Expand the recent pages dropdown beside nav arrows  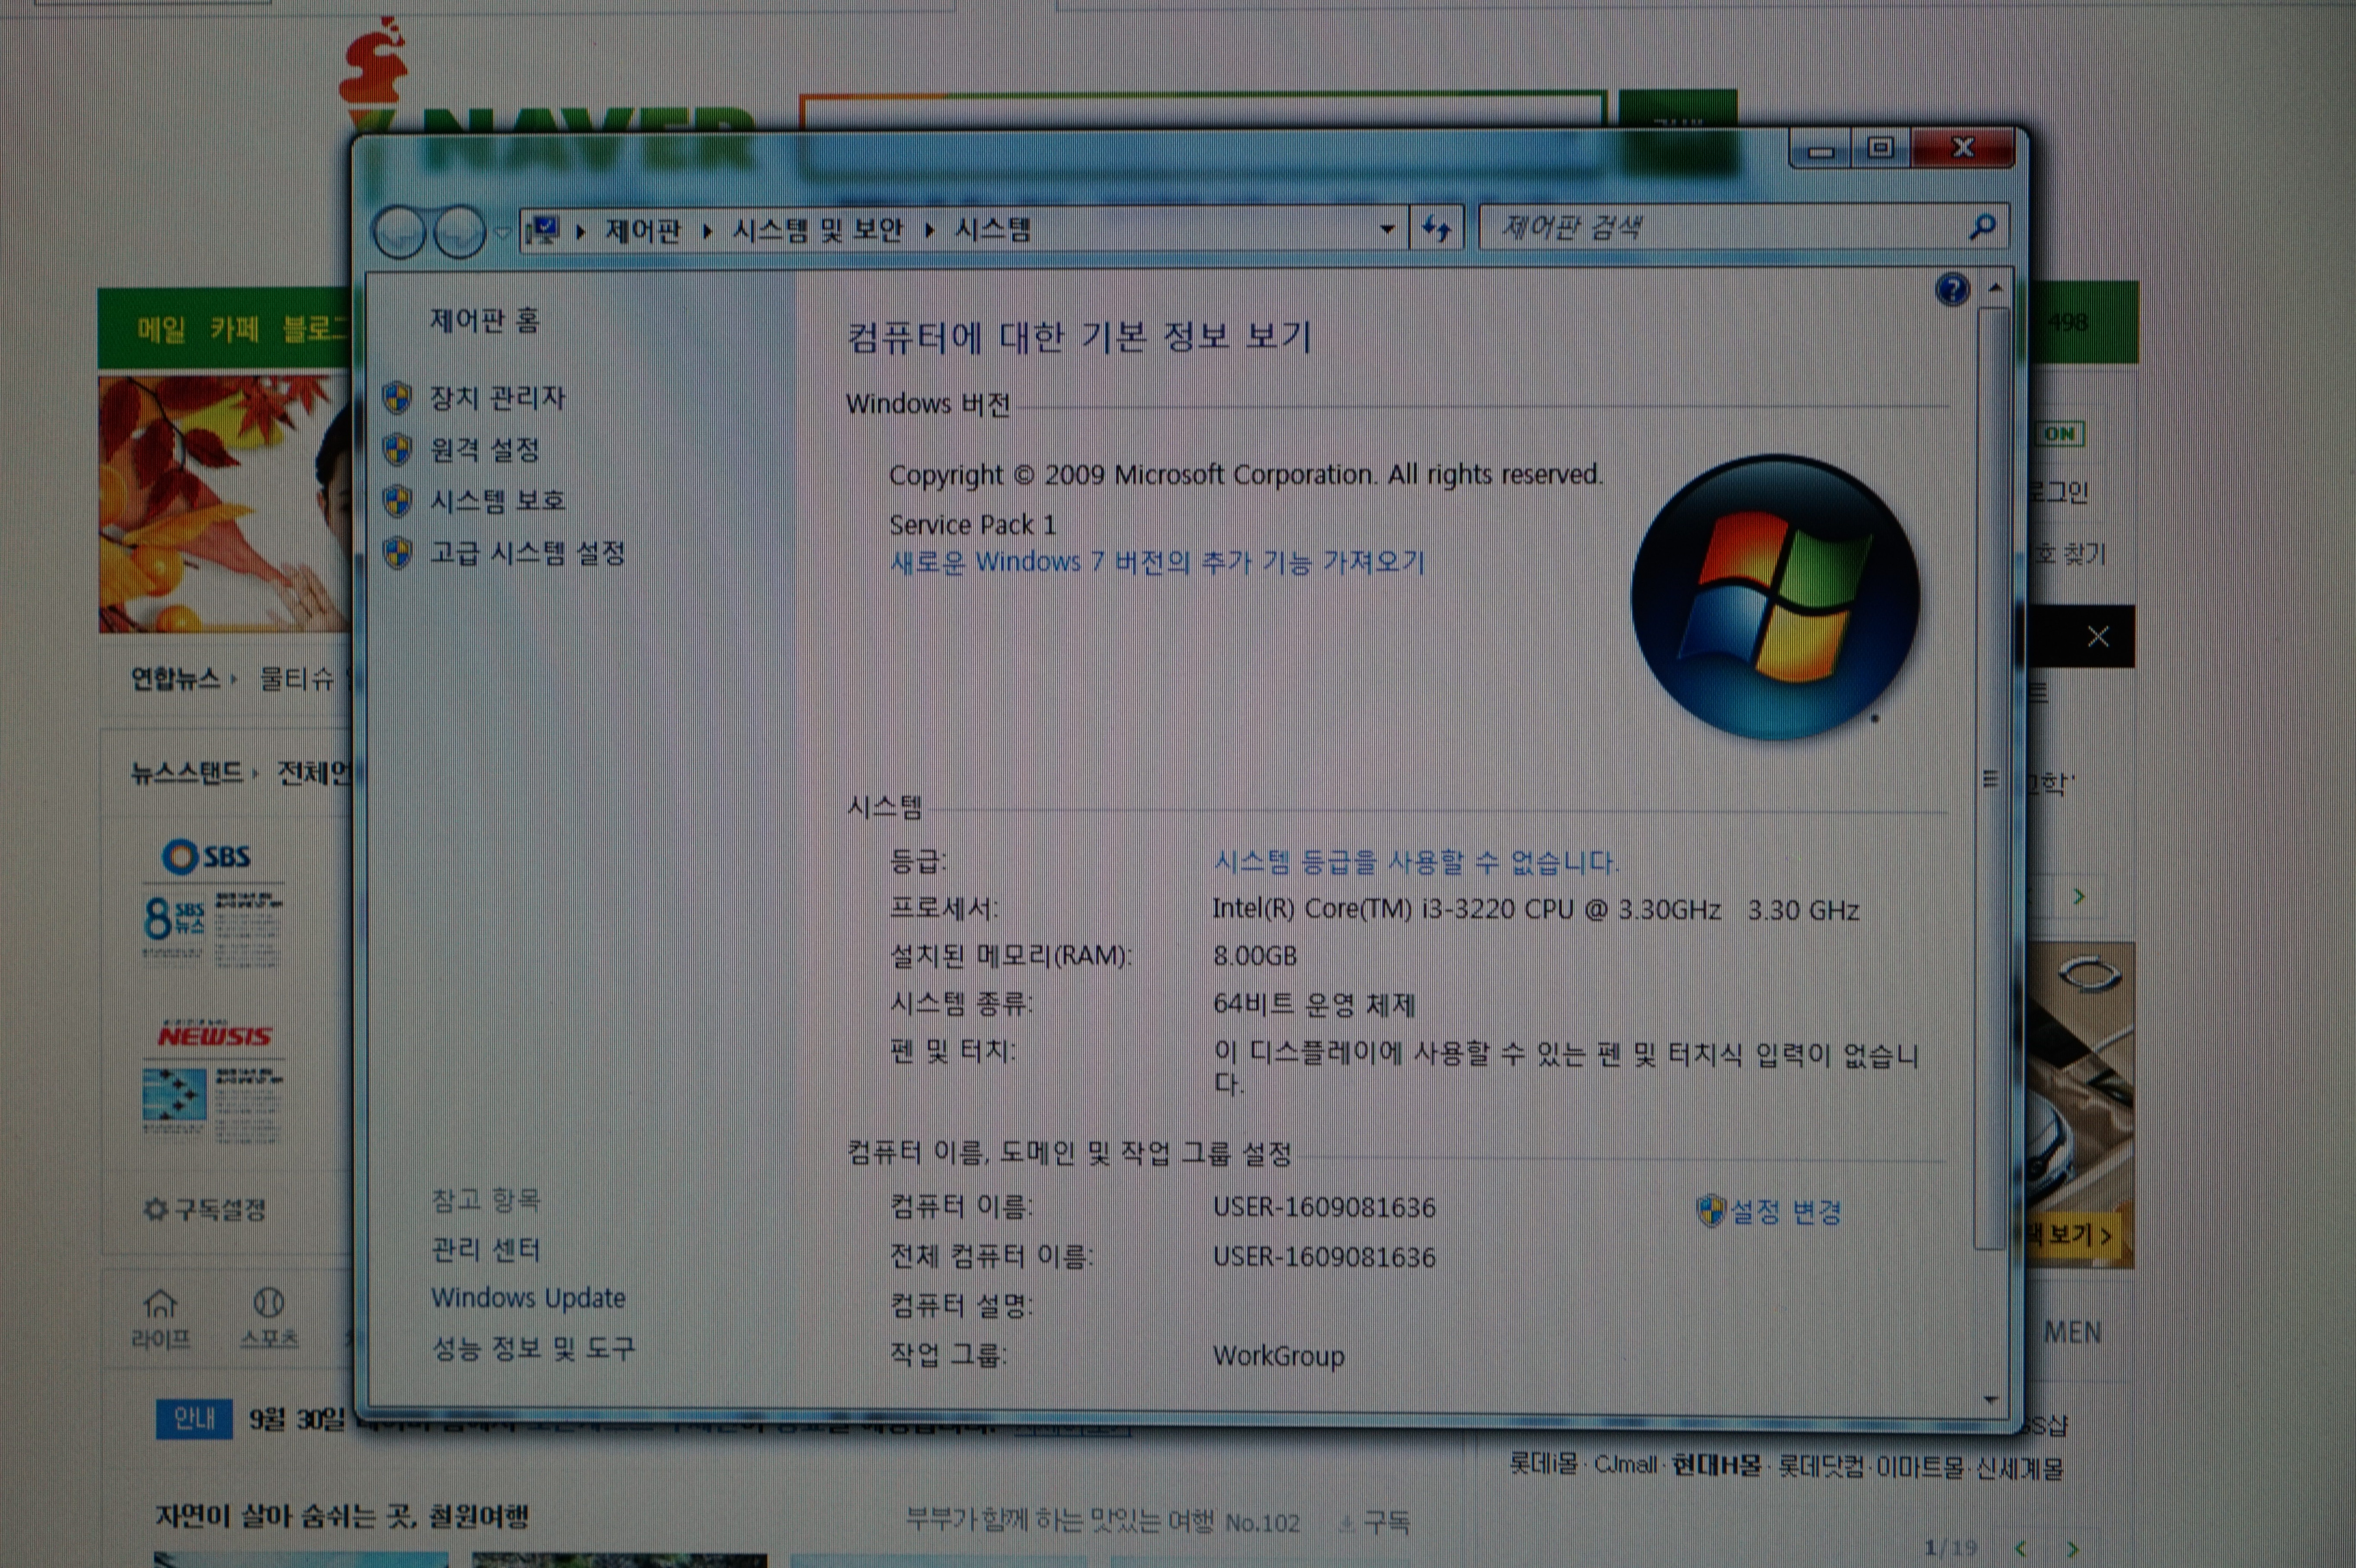click(502, 233)
